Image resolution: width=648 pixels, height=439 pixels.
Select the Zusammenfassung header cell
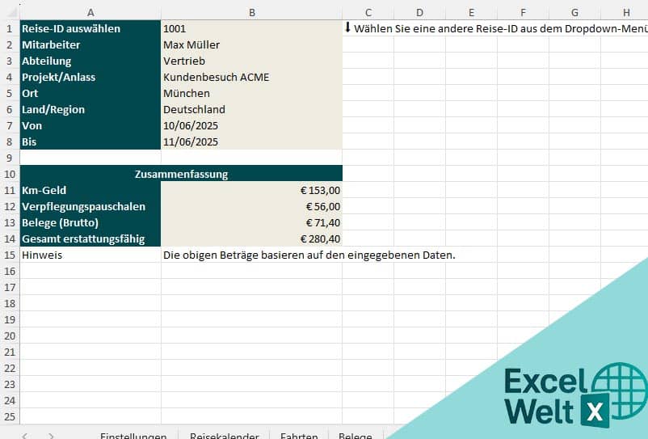[181, 174]
